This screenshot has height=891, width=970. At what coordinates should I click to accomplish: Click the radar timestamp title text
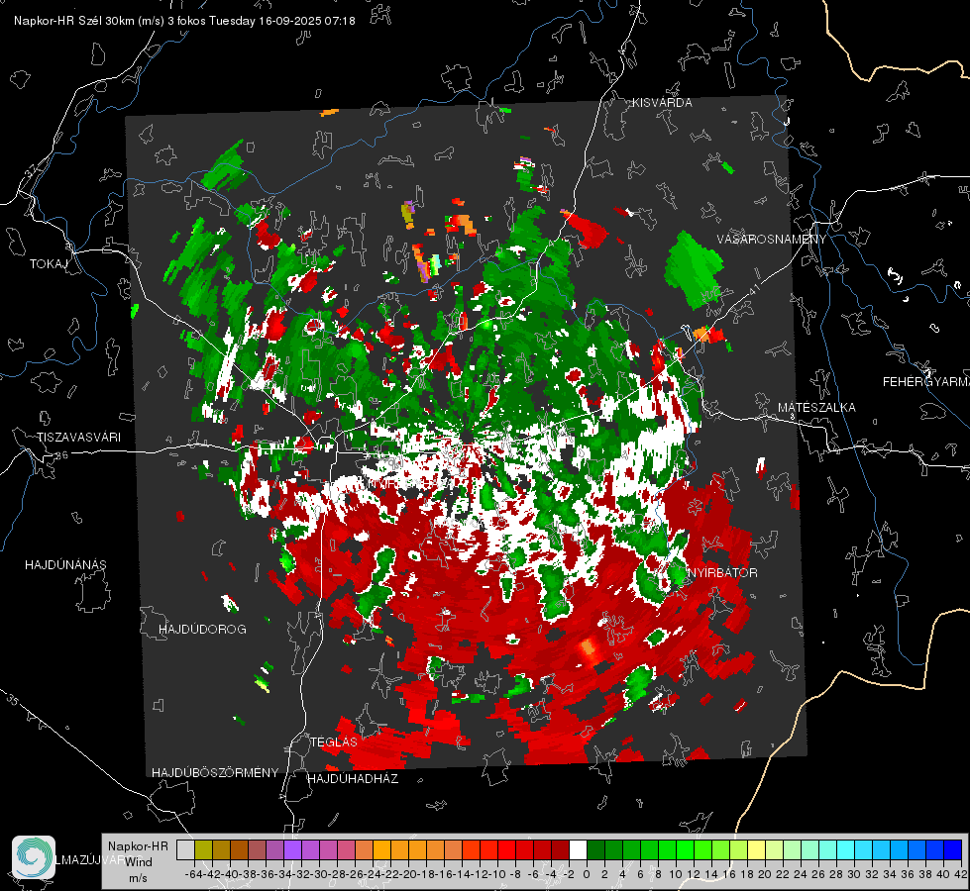(184, 21)
